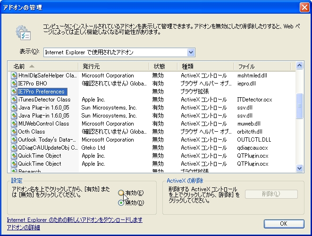Sort list by 状態 column header

[163, 66]
